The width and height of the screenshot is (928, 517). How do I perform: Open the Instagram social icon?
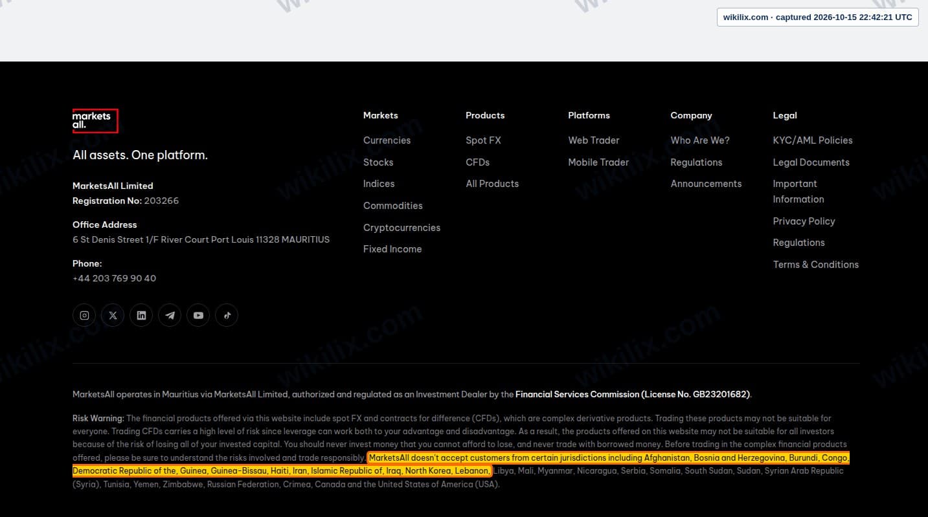click(84, 315)
